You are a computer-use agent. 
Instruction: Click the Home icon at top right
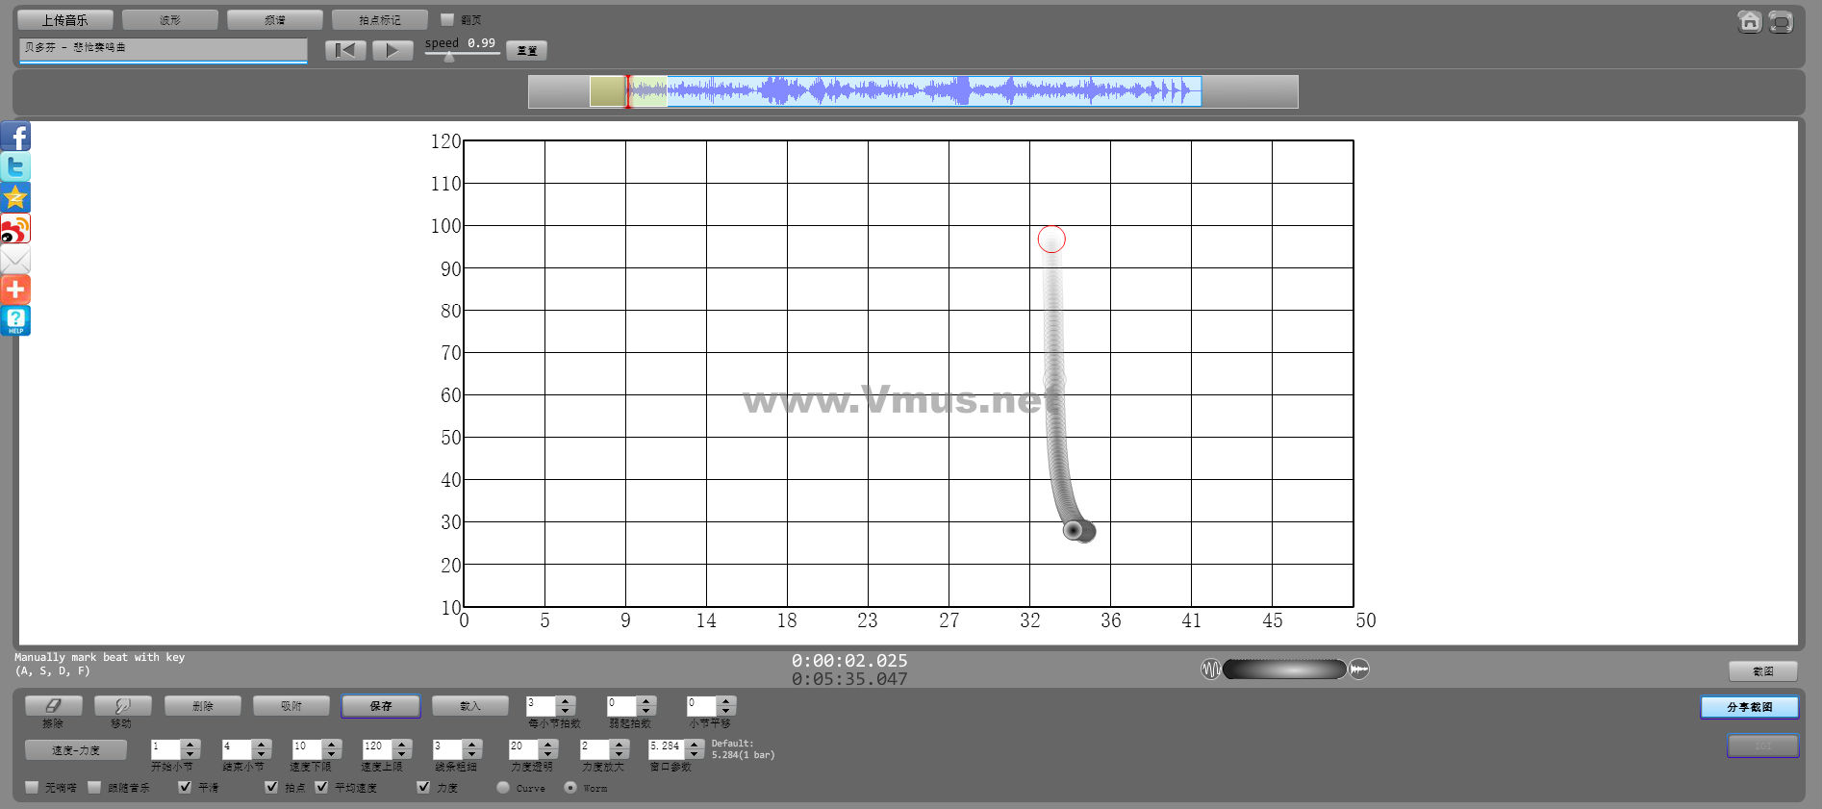click(x=1749, y=21)
